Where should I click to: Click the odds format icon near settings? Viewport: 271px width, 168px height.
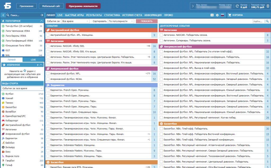point(212,15)
